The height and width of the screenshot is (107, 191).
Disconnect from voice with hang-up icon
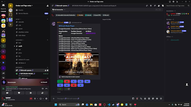[46, 89]
